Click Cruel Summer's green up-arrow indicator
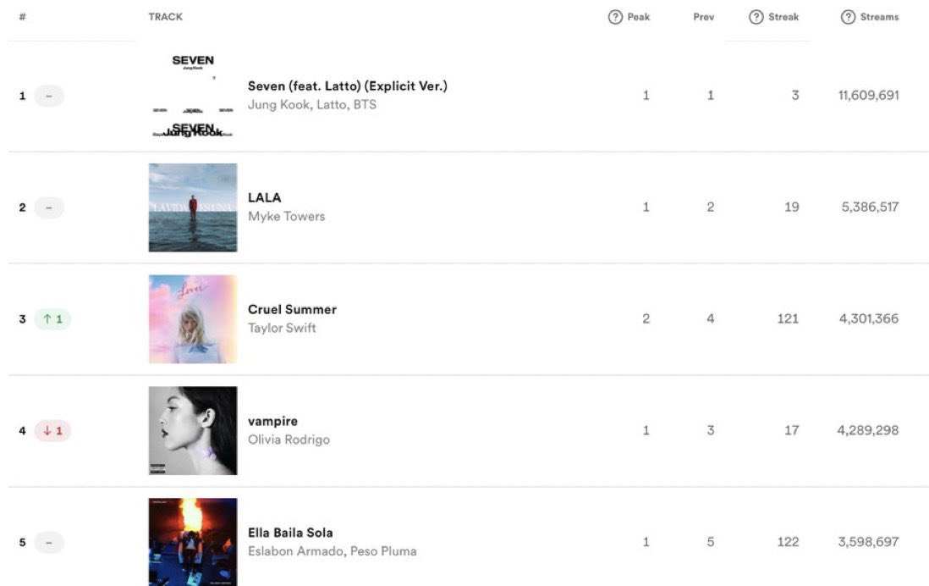Image resolution: width=929 pixels, height=586 pixels. coord(52,319)
